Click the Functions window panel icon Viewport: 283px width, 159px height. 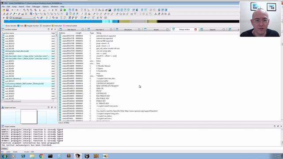pos(3,30)
